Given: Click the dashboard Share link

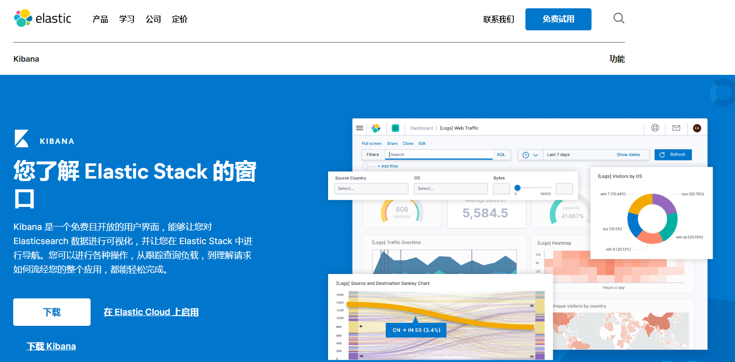Looking at the screenshot, I should [x=392, y=143].
